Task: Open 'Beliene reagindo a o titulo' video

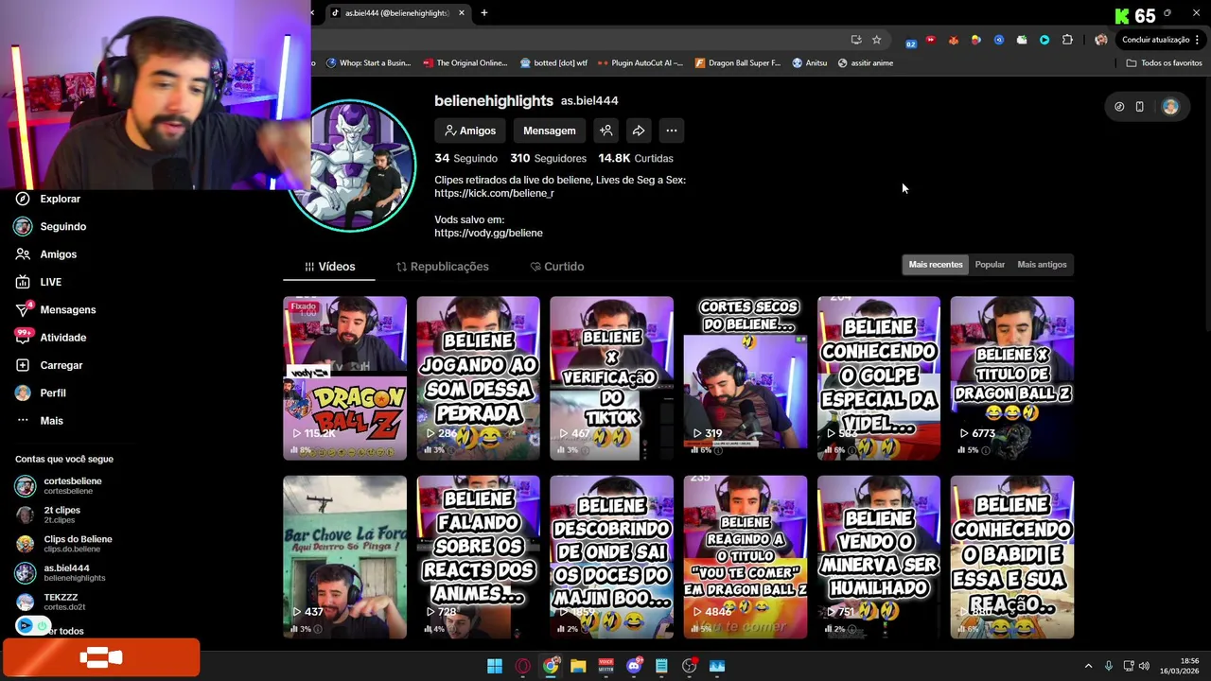Action: coord(746,557)
